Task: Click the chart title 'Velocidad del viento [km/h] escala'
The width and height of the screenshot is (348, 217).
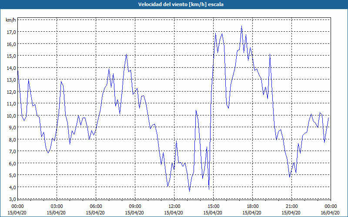Action: click(181, 4)
